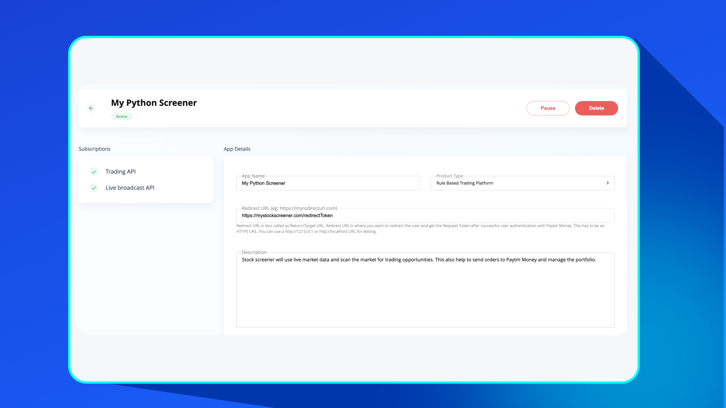Expand the Product Type chevron arrow

(608, 183)
